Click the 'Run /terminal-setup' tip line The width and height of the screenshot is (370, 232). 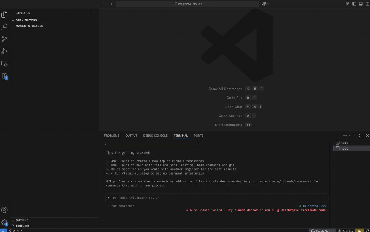(x=155, y=173)
